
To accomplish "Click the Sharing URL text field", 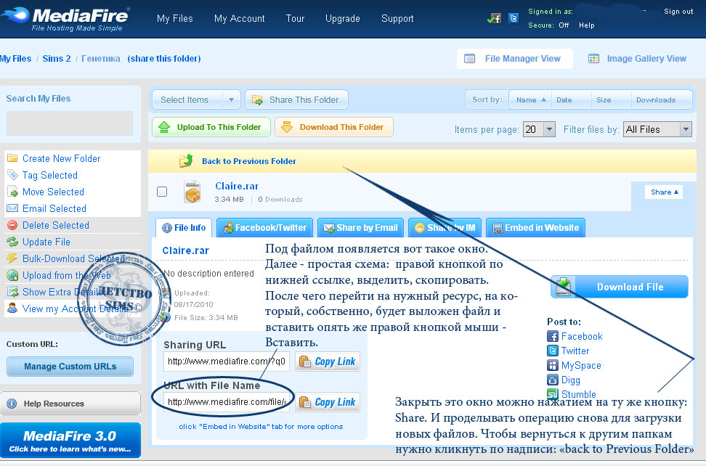I will coord(227,361).
